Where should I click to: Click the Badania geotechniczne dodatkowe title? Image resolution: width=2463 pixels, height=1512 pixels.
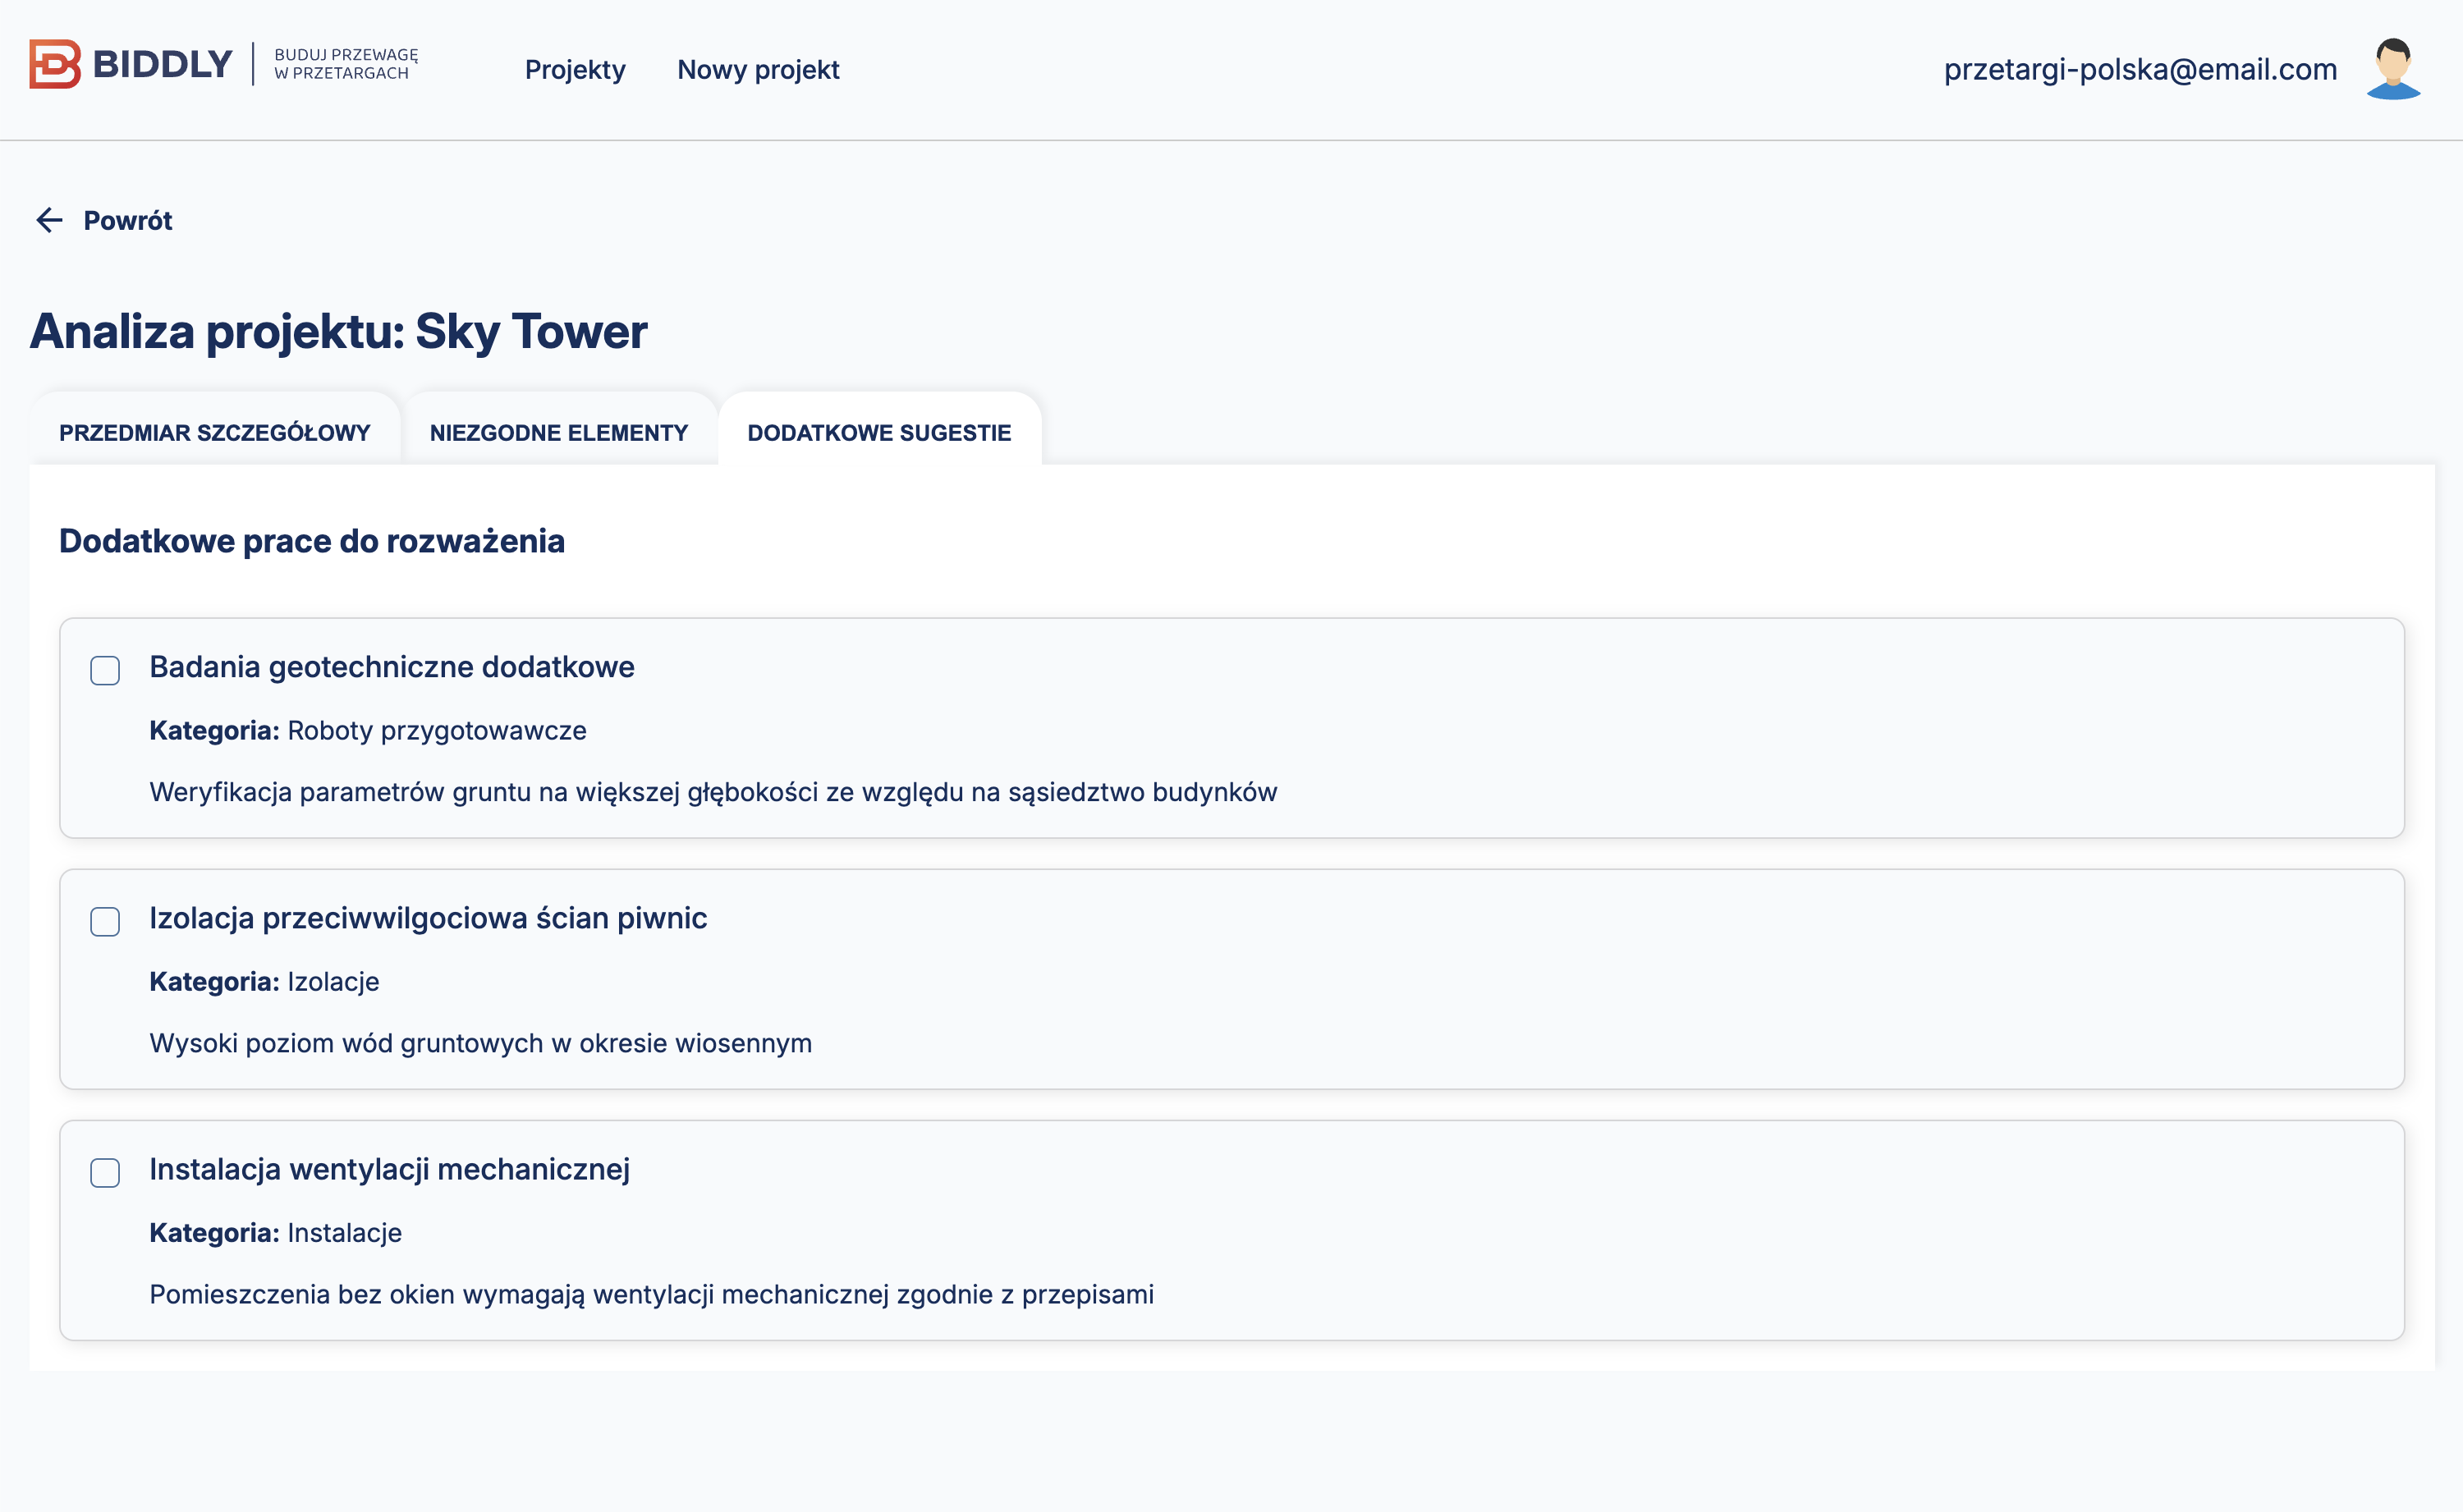tap(391, 667)
